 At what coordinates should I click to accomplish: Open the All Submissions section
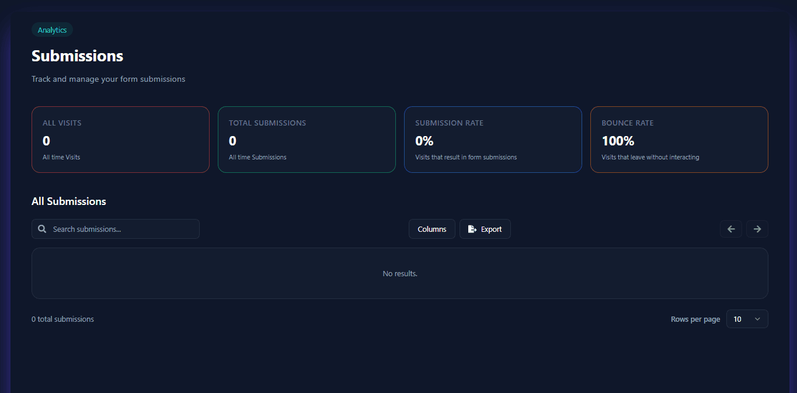pyautogui.click(x=68, y=201)
